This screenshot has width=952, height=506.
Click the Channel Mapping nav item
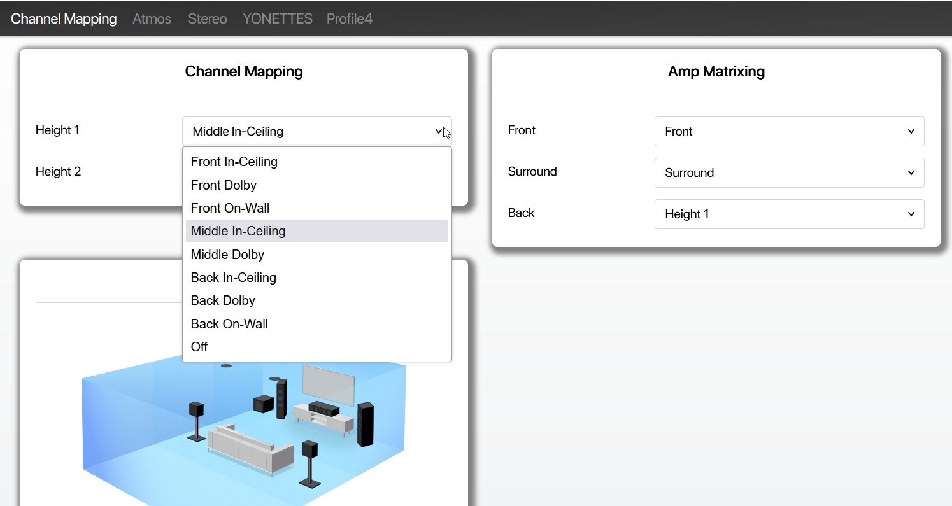click(64, 18)
